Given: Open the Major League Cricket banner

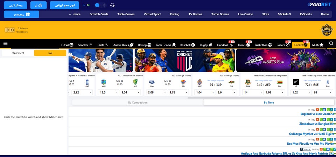Looking at the screenshot, I should click(x=185, y=60).
